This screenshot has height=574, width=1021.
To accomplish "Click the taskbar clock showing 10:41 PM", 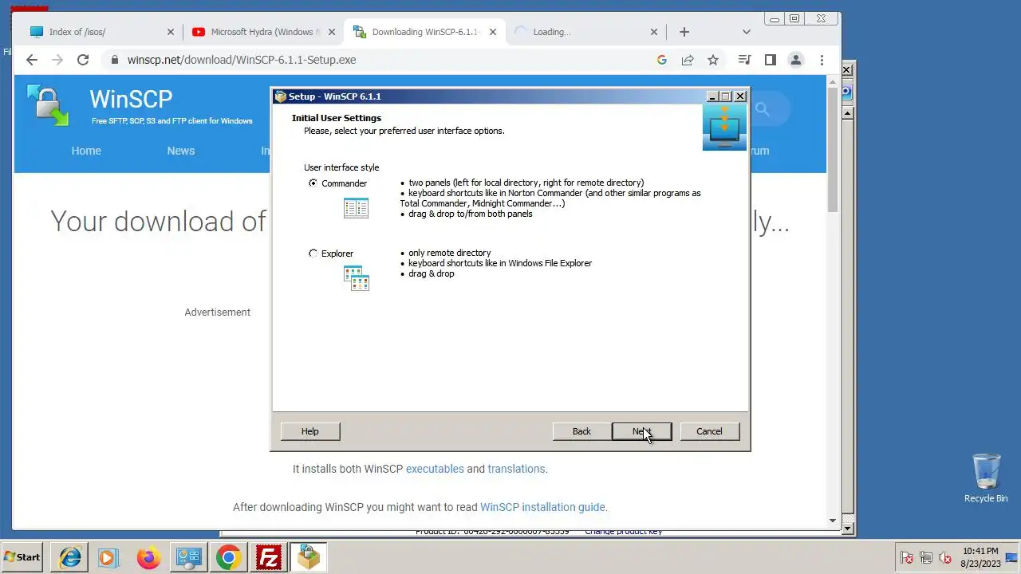I will [980, 557].
